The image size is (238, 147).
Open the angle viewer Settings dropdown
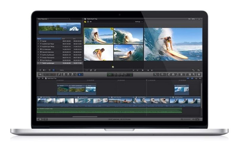tap(139, 22)
